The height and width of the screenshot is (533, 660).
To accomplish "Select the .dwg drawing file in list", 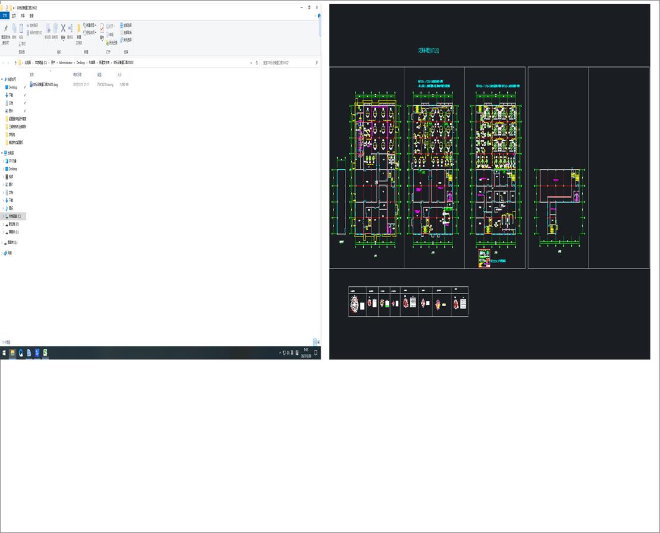I will (x=45, y=85).
